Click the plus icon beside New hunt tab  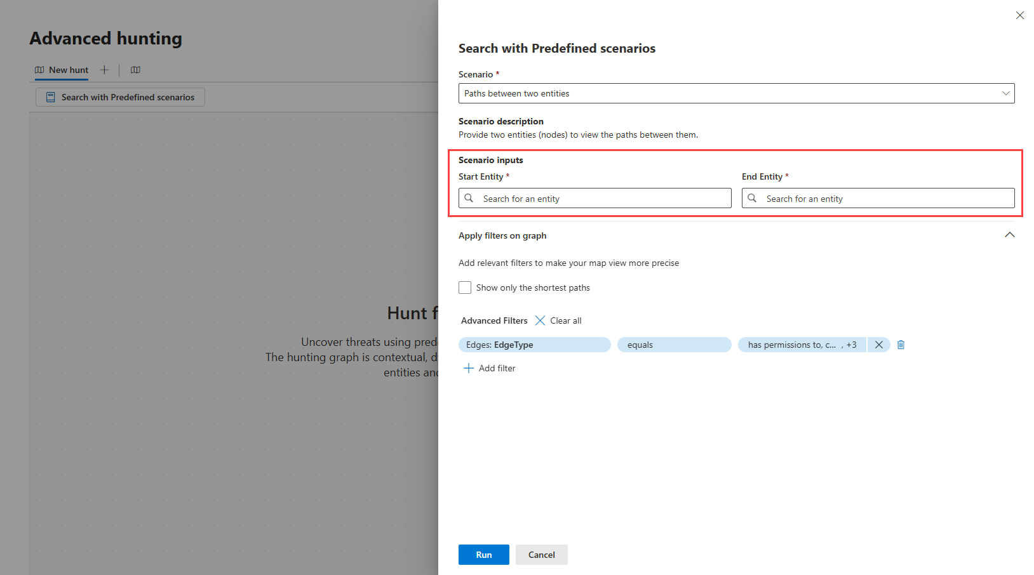coord(105,70)
